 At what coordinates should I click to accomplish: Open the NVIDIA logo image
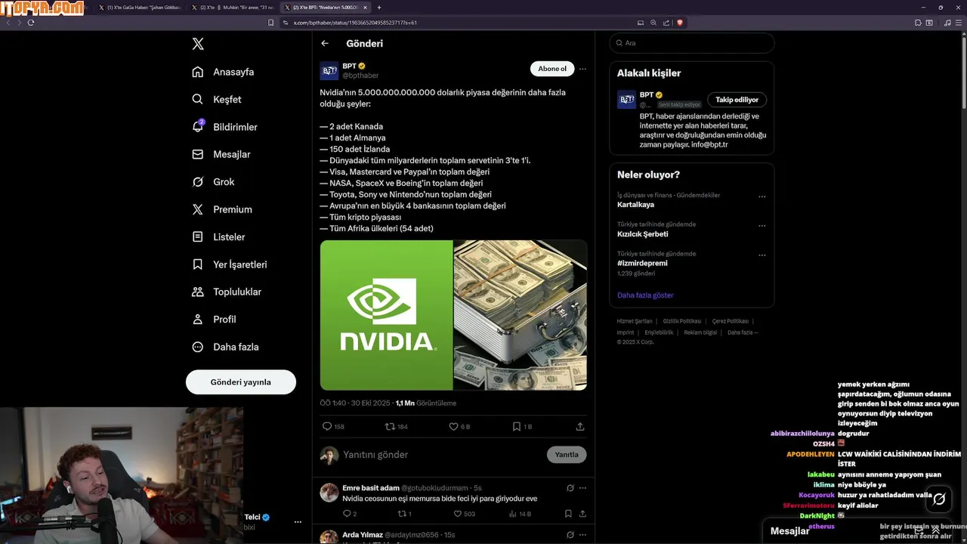click(x=386, y=315)
